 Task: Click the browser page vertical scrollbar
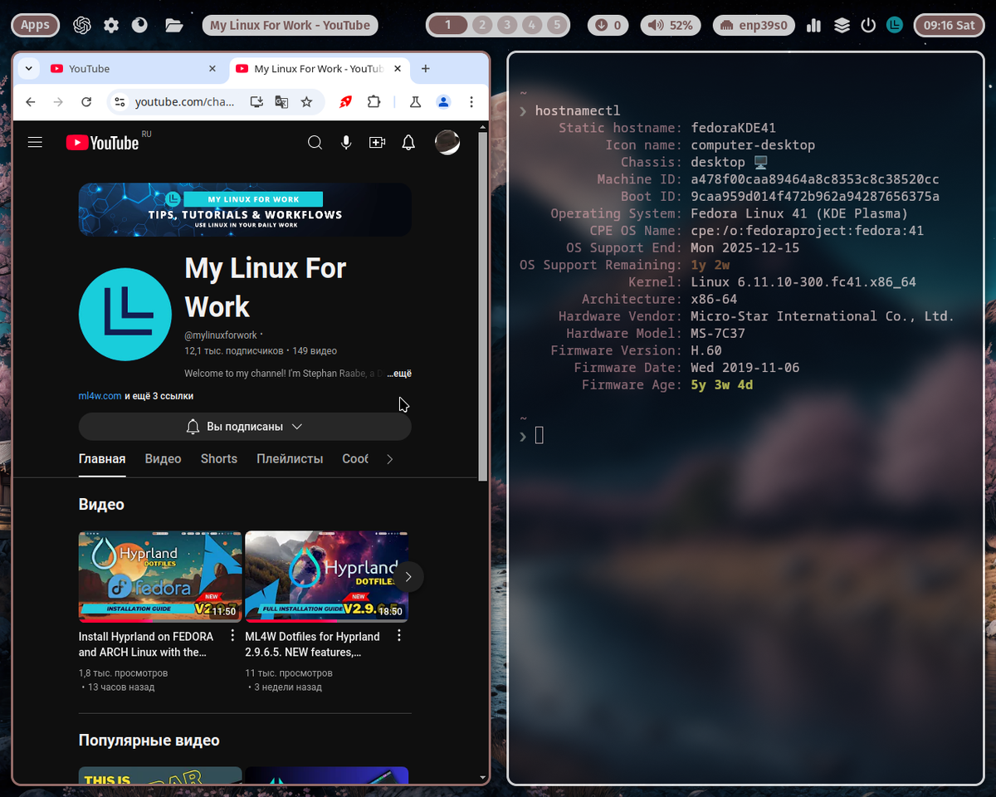coord(483,306)
